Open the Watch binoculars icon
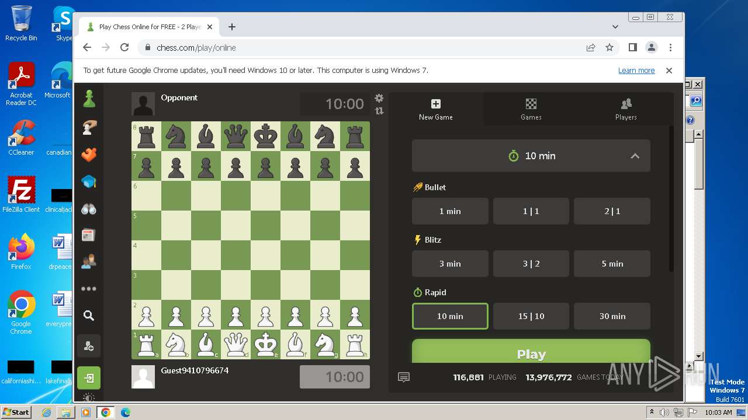 click(x=89, y=209)
